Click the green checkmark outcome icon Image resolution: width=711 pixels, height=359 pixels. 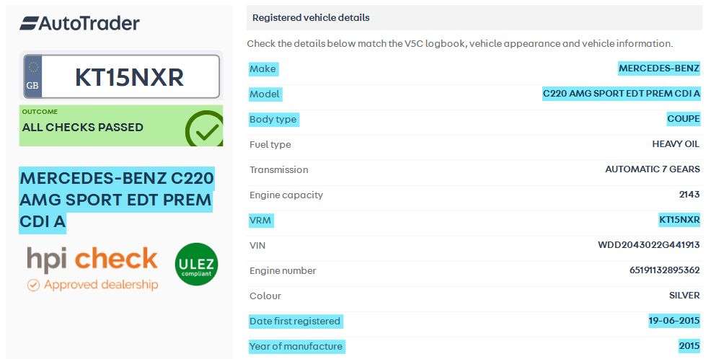pos(204,130)
